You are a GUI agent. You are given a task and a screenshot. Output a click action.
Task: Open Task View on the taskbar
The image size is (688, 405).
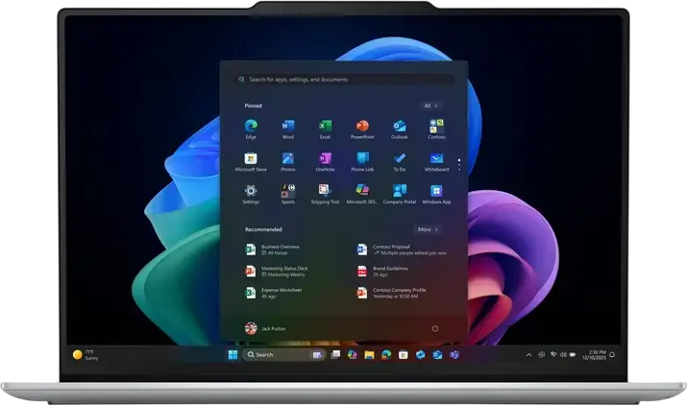click(335, 354)
